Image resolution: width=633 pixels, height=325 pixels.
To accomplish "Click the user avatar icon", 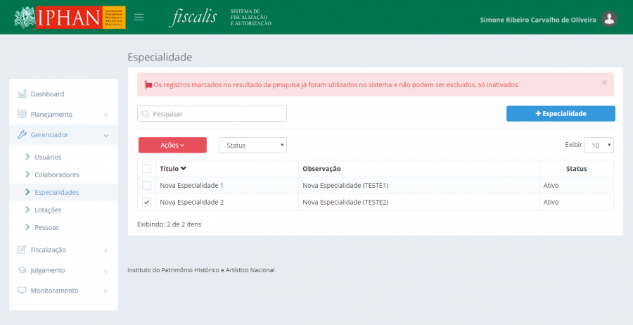I will tap(610, 19).
